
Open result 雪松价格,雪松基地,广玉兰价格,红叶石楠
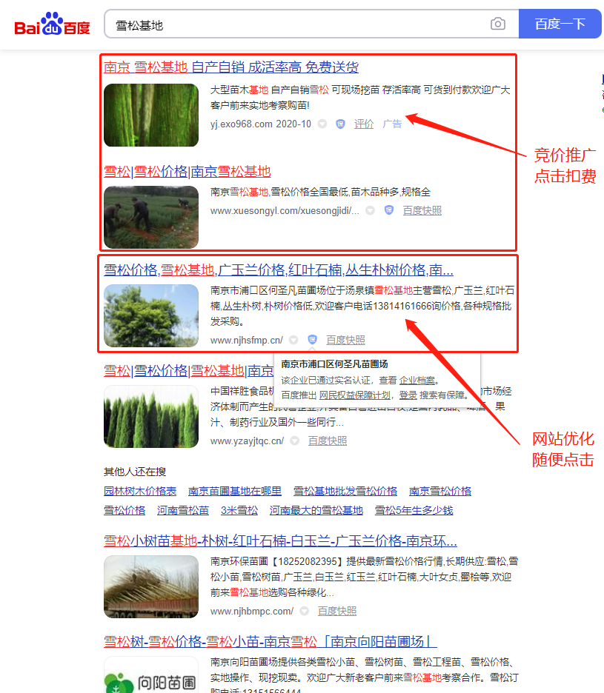tap(279, 269)
